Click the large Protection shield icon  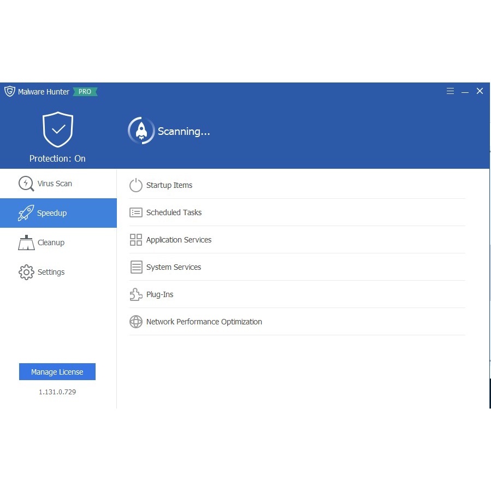[x=58, y=130]
